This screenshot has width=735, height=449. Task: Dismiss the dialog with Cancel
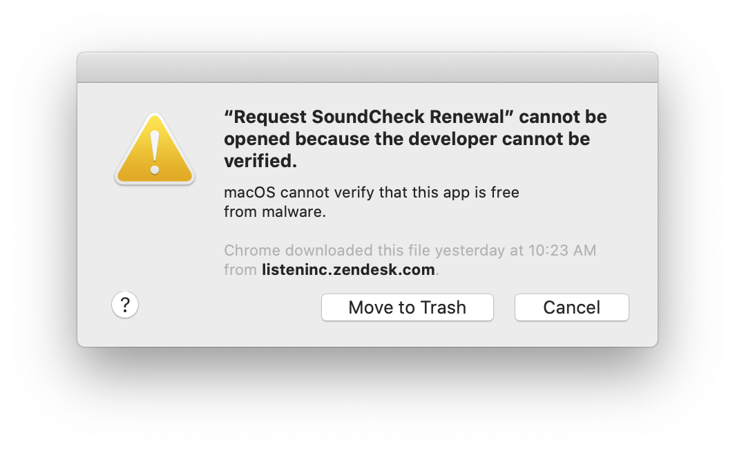pos(572,307)
